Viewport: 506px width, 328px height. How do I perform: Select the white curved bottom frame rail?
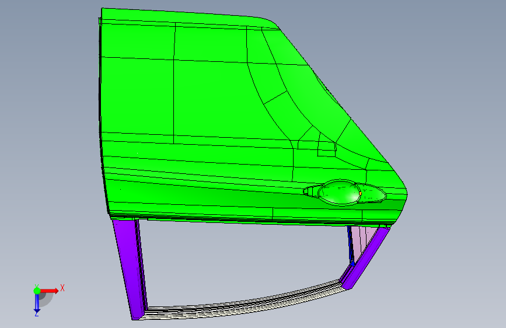tap(245, 303)
